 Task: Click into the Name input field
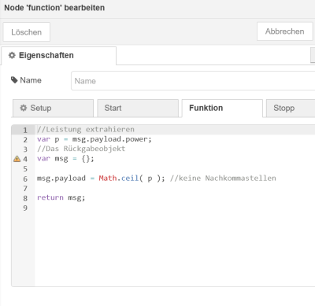coord(193,81)
